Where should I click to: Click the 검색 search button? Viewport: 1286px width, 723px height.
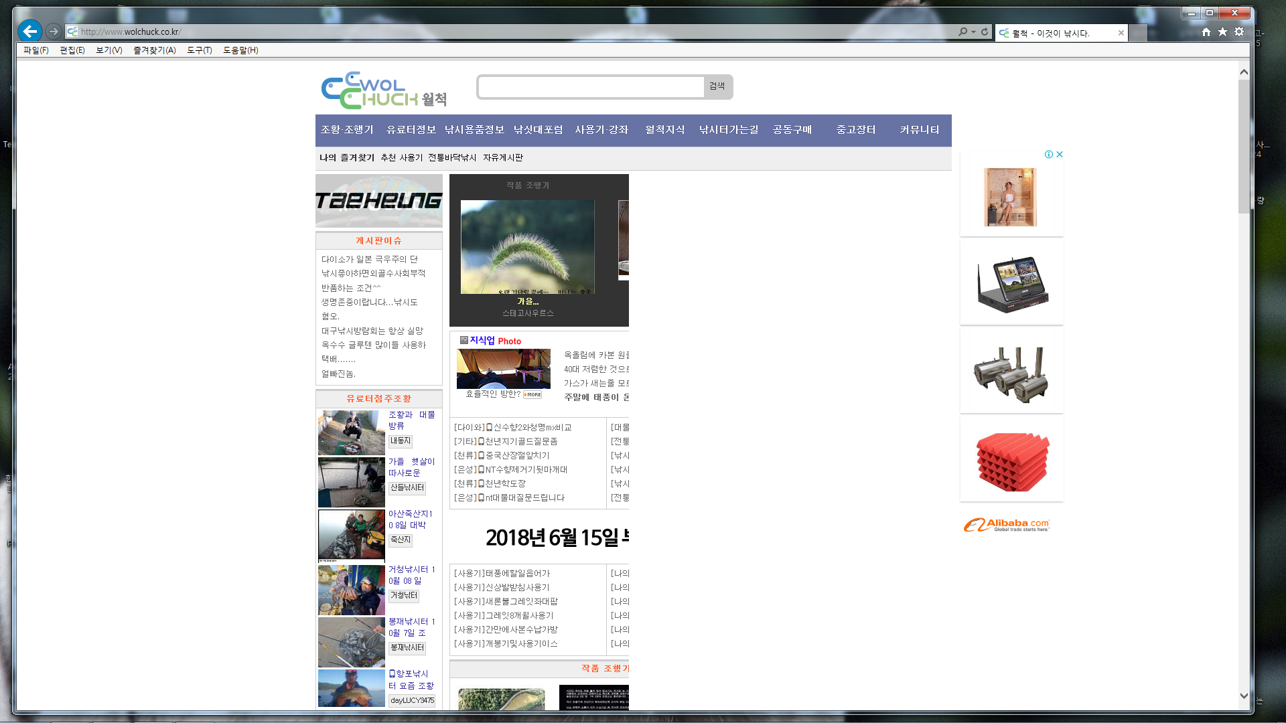[x=717, y=86]
